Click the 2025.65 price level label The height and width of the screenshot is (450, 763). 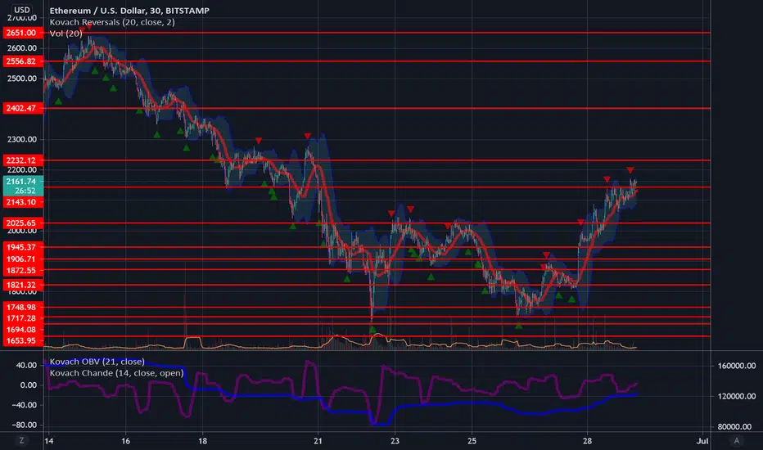[x=23, y=223]
